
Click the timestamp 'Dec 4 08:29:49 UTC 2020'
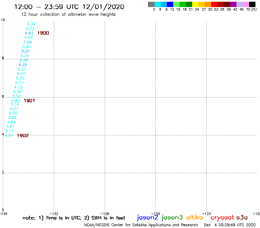pos(230,225)
